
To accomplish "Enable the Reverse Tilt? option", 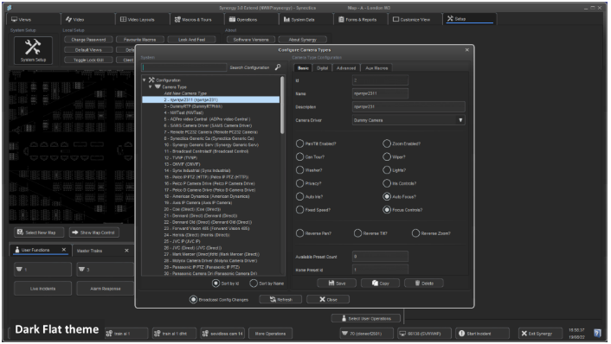I will point(357,233).
